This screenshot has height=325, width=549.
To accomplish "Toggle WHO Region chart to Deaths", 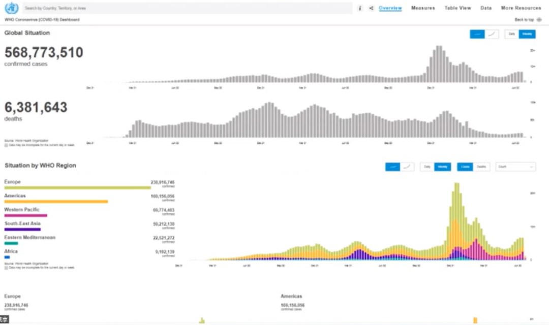I will coord(481,167).
